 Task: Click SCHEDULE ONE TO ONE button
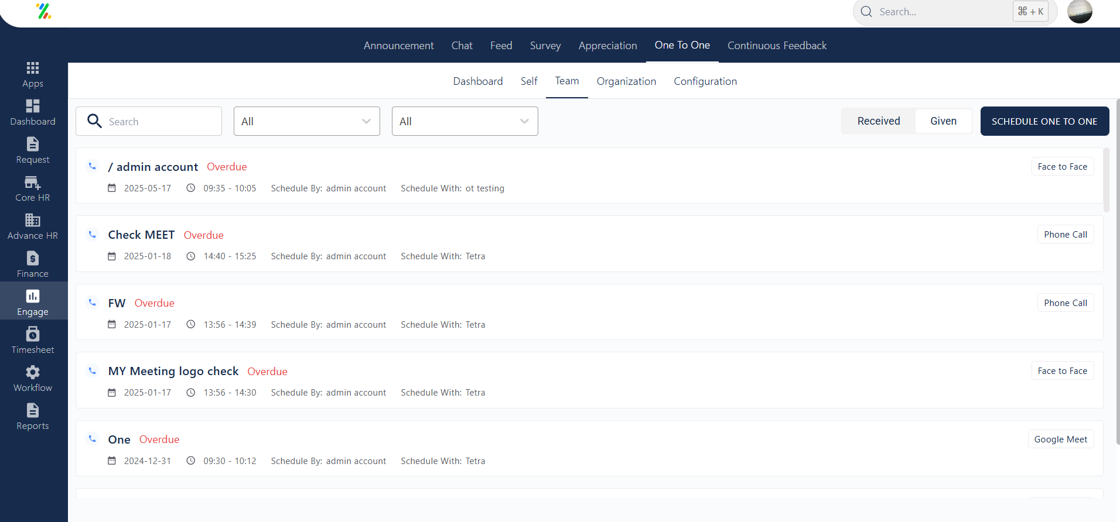tap(1045, 121)
